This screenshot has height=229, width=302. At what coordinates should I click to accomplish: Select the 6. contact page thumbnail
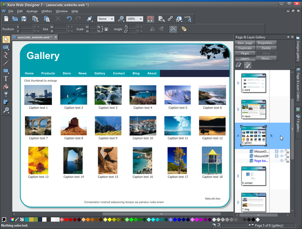click(x=254, y=176)
